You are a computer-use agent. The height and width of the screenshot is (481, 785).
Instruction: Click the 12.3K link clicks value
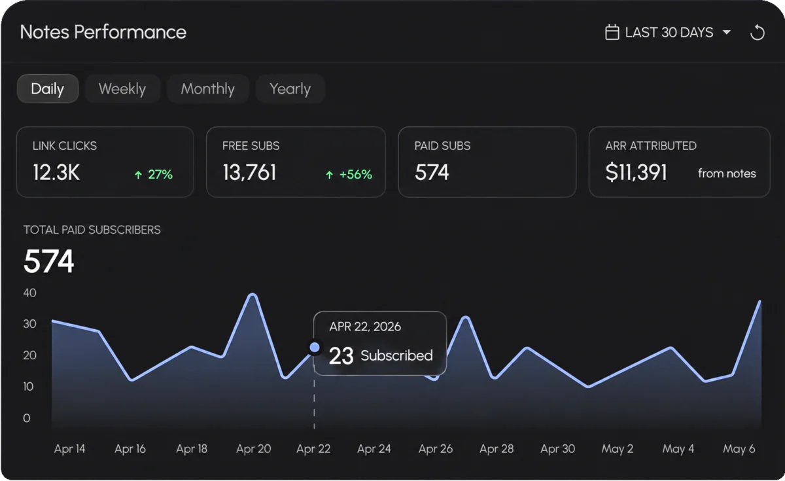click(56, 173)
